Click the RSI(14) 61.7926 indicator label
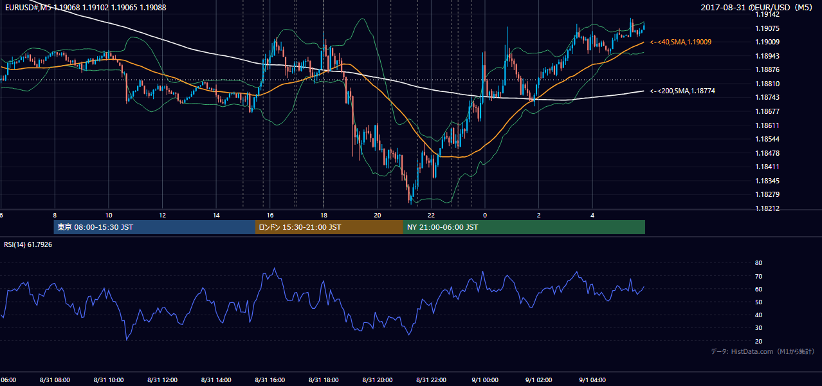 click(x=28, y=244)
